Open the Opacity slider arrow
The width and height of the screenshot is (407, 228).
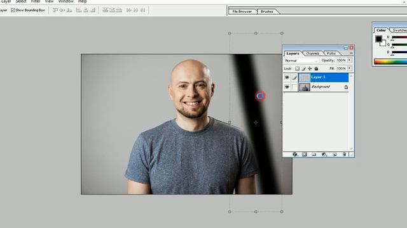pyautogui.click(x=350, y=60)
